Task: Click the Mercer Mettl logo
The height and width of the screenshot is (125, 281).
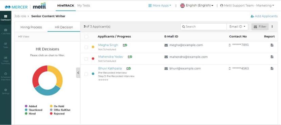Action: [25, 6]
